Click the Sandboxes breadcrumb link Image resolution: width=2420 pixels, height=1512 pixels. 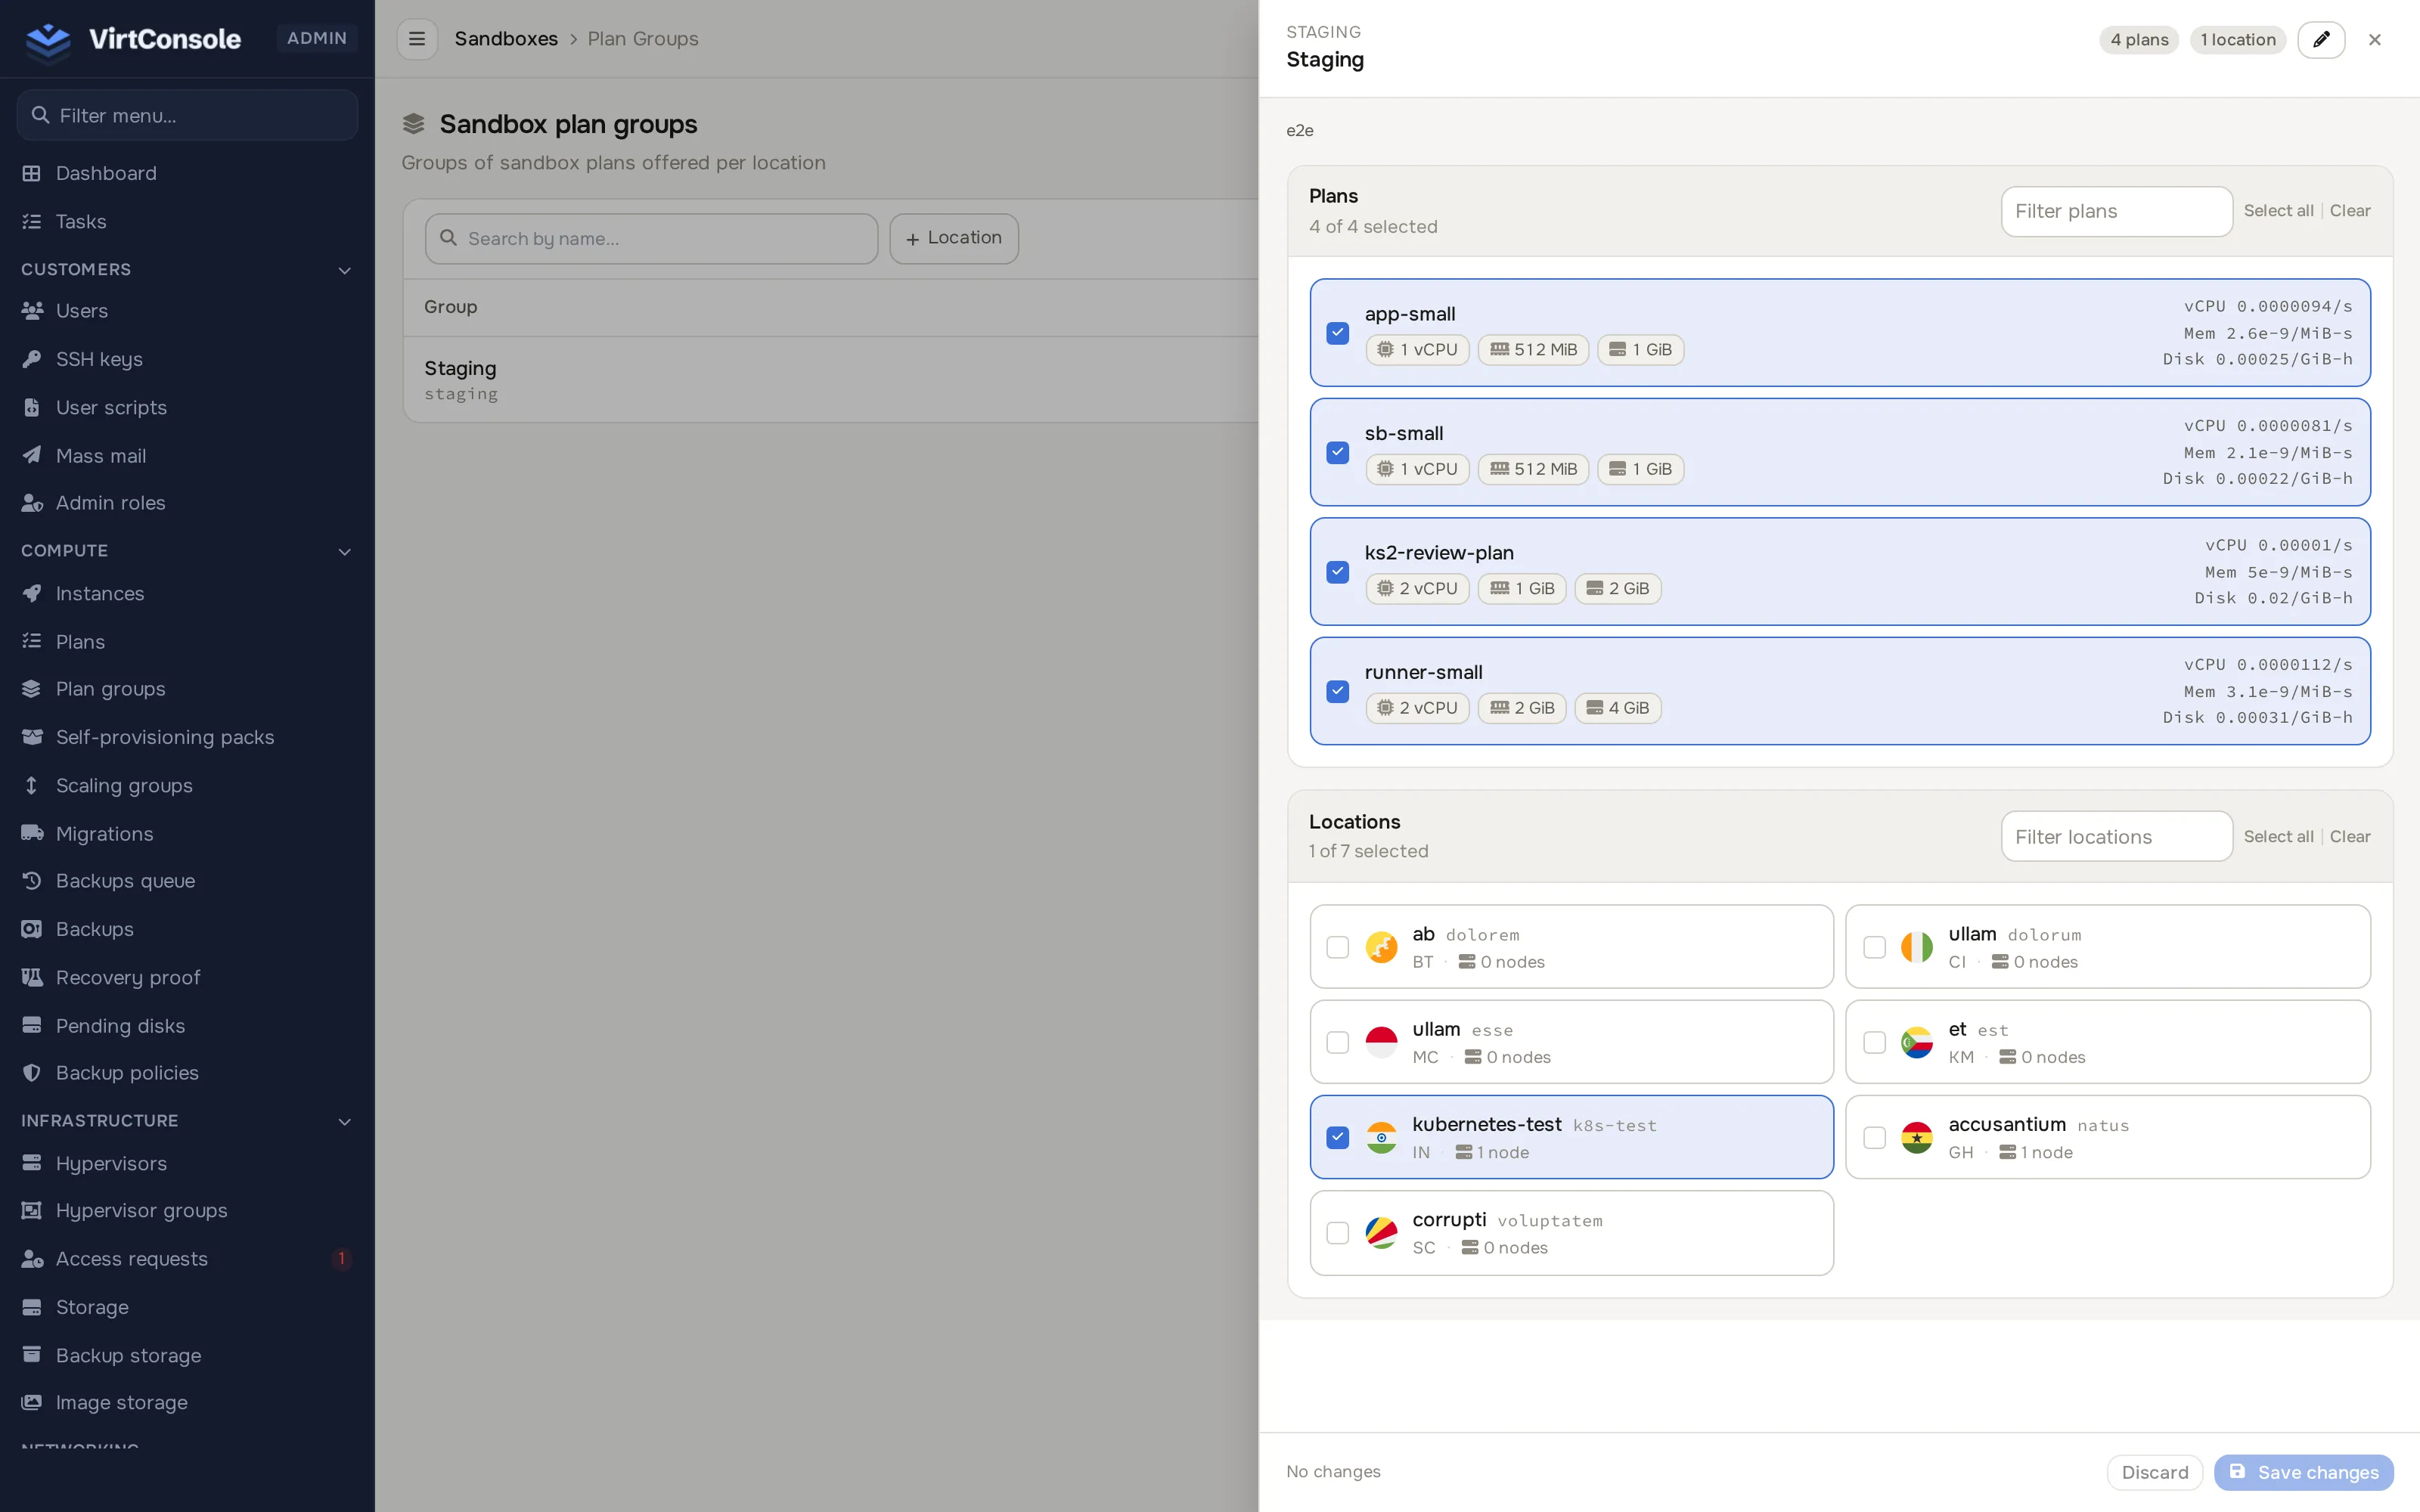point(506,39)
